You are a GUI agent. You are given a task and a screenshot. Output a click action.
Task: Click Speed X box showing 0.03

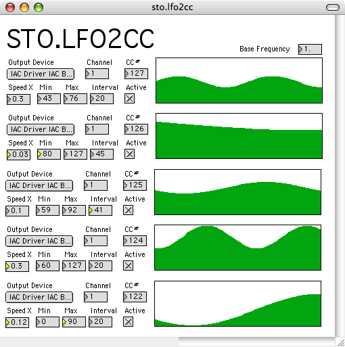click(x=18, y=155)
